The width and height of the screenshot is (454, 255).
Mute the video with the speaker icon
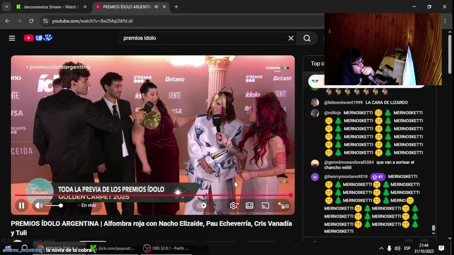point(39,205)
